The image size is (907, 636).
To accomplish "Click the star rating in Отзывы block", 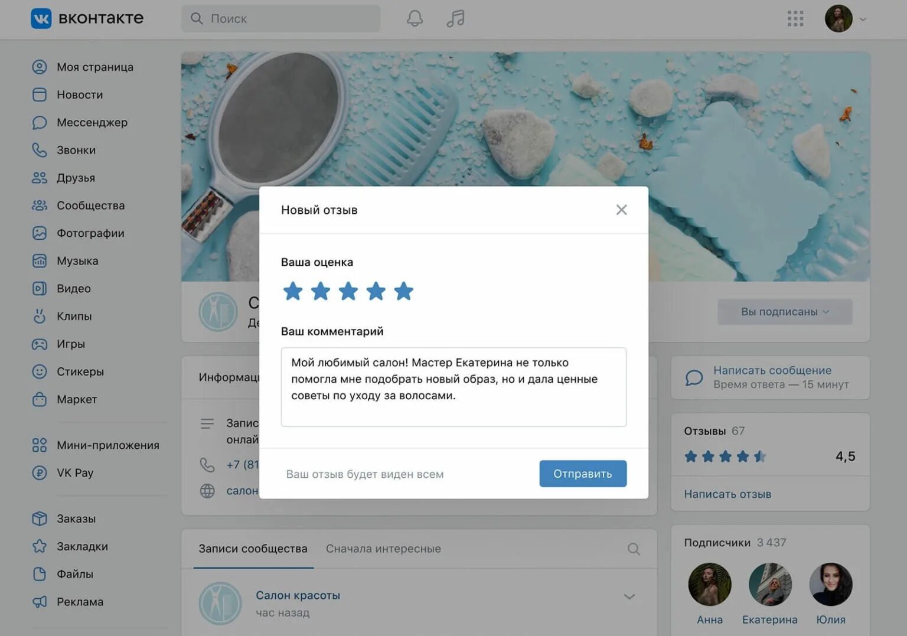I will pyautogui.click(x=725, y=457).
